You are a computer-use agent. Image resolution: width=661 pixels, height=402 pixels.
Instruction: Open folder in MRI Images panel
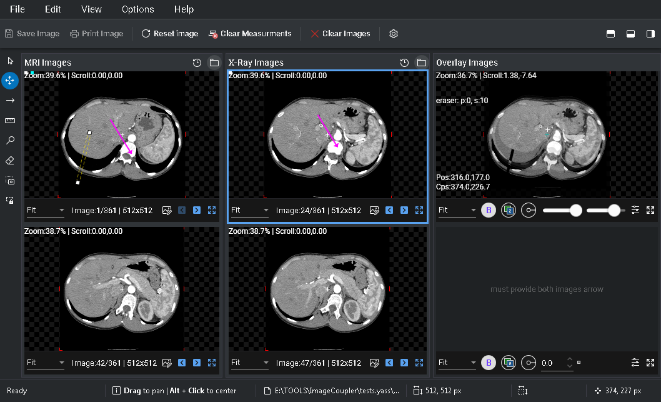coord(214,63)
